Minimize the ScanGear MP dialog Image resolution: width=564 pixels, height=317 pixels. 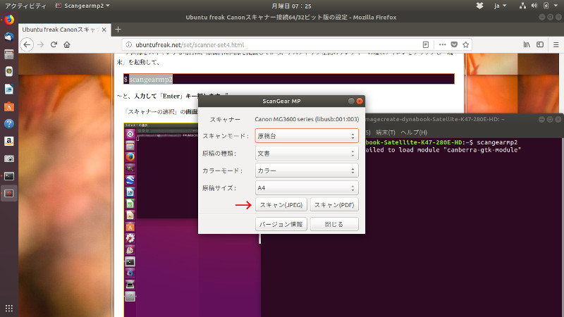click(351, 101)
